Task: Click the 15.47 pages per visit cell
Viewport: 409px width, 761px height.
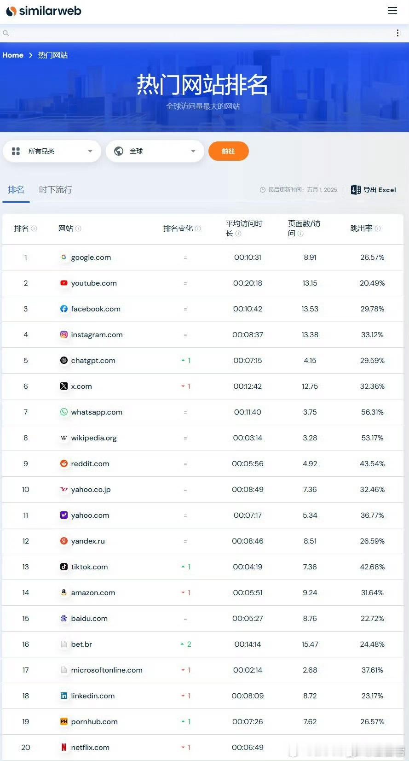Action: coord(310,644)
